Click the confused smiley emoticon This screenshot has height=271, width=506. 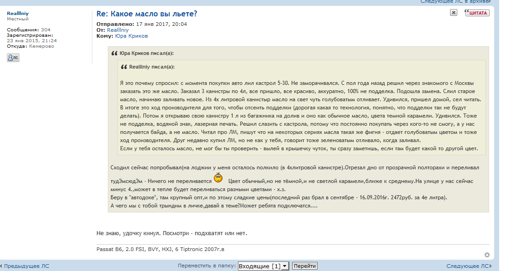point(218,177)
